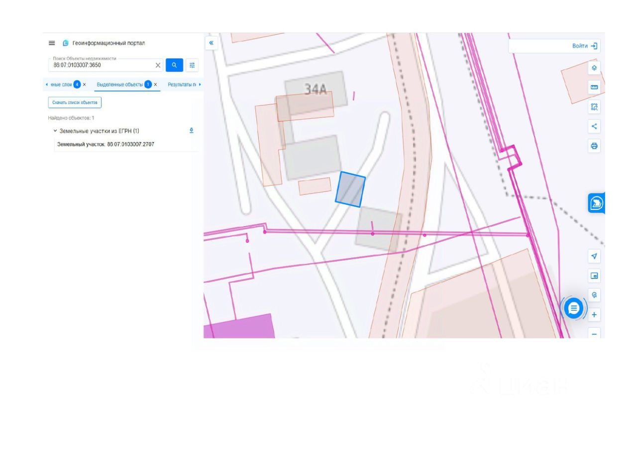Viewport: 637px width, 450px height.
Task: Open the hamburger main menu
Action: tap(52, 43)
